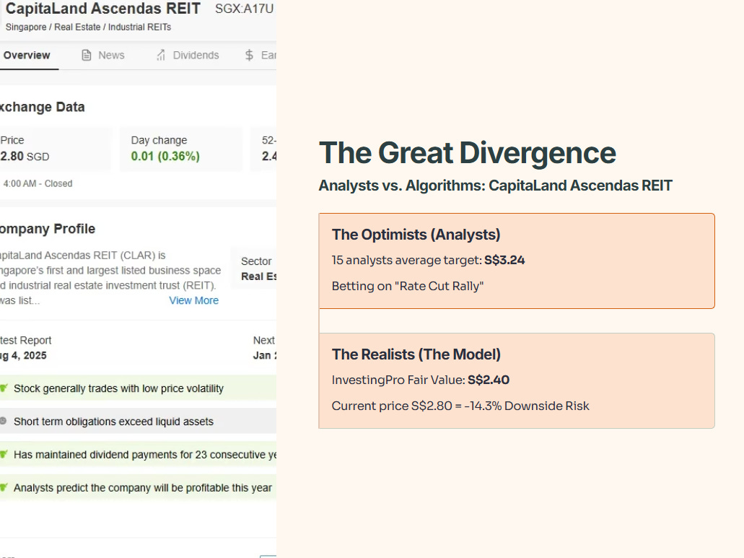Click 'Short term obligations exceed liquid assets'
This screenshot has height=558, width=744.
(x=113, y=422)
